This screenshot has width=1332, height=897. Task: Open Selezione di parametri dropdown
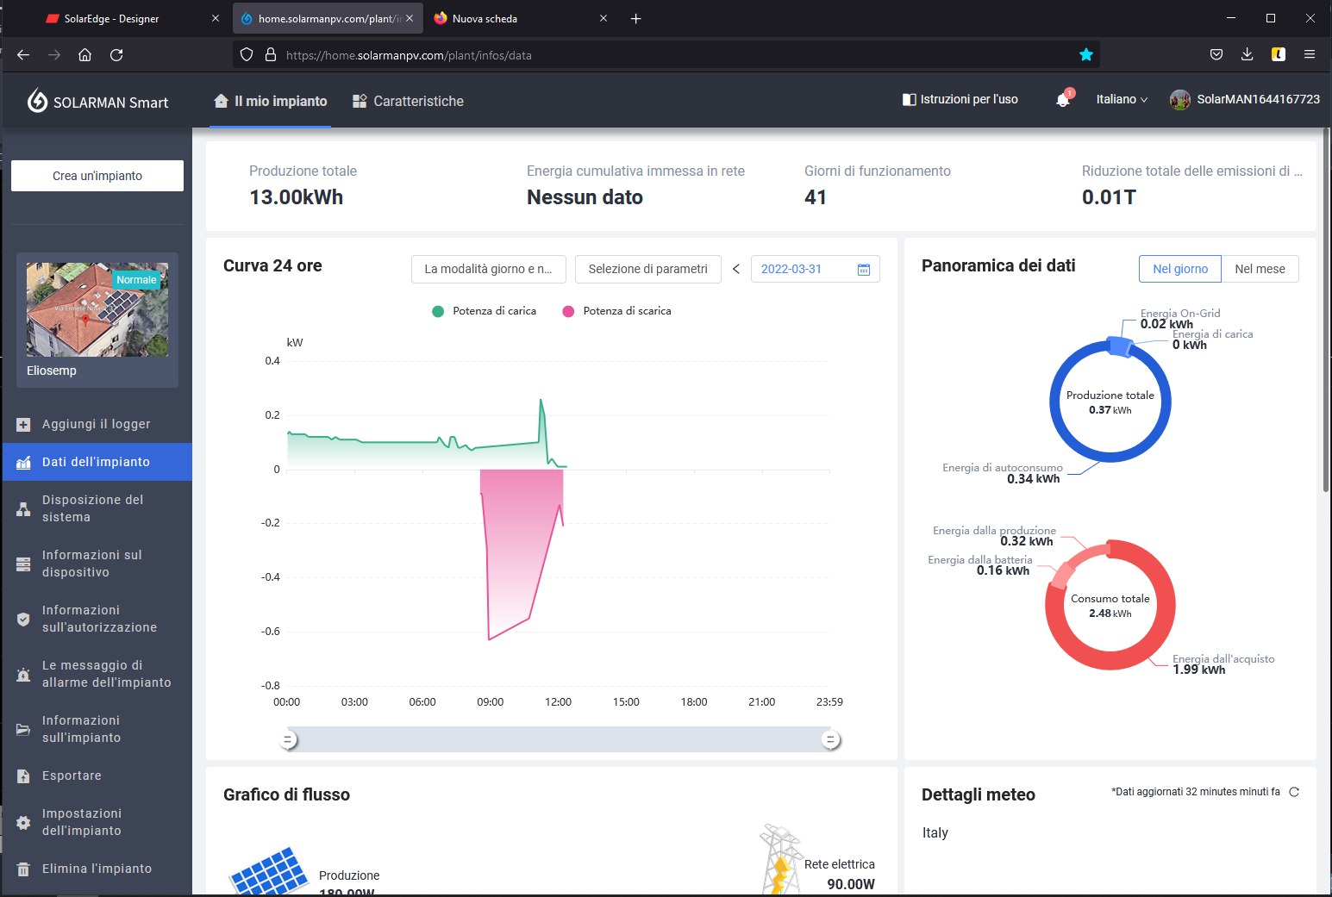(x=647, y=269)
